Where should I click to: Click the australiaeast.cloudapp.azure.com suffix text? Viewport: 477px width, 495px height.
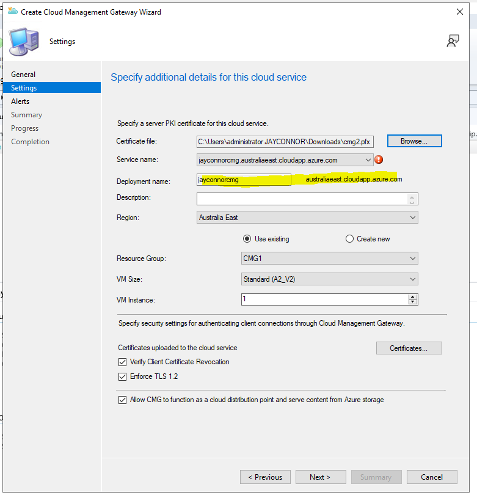354,179
